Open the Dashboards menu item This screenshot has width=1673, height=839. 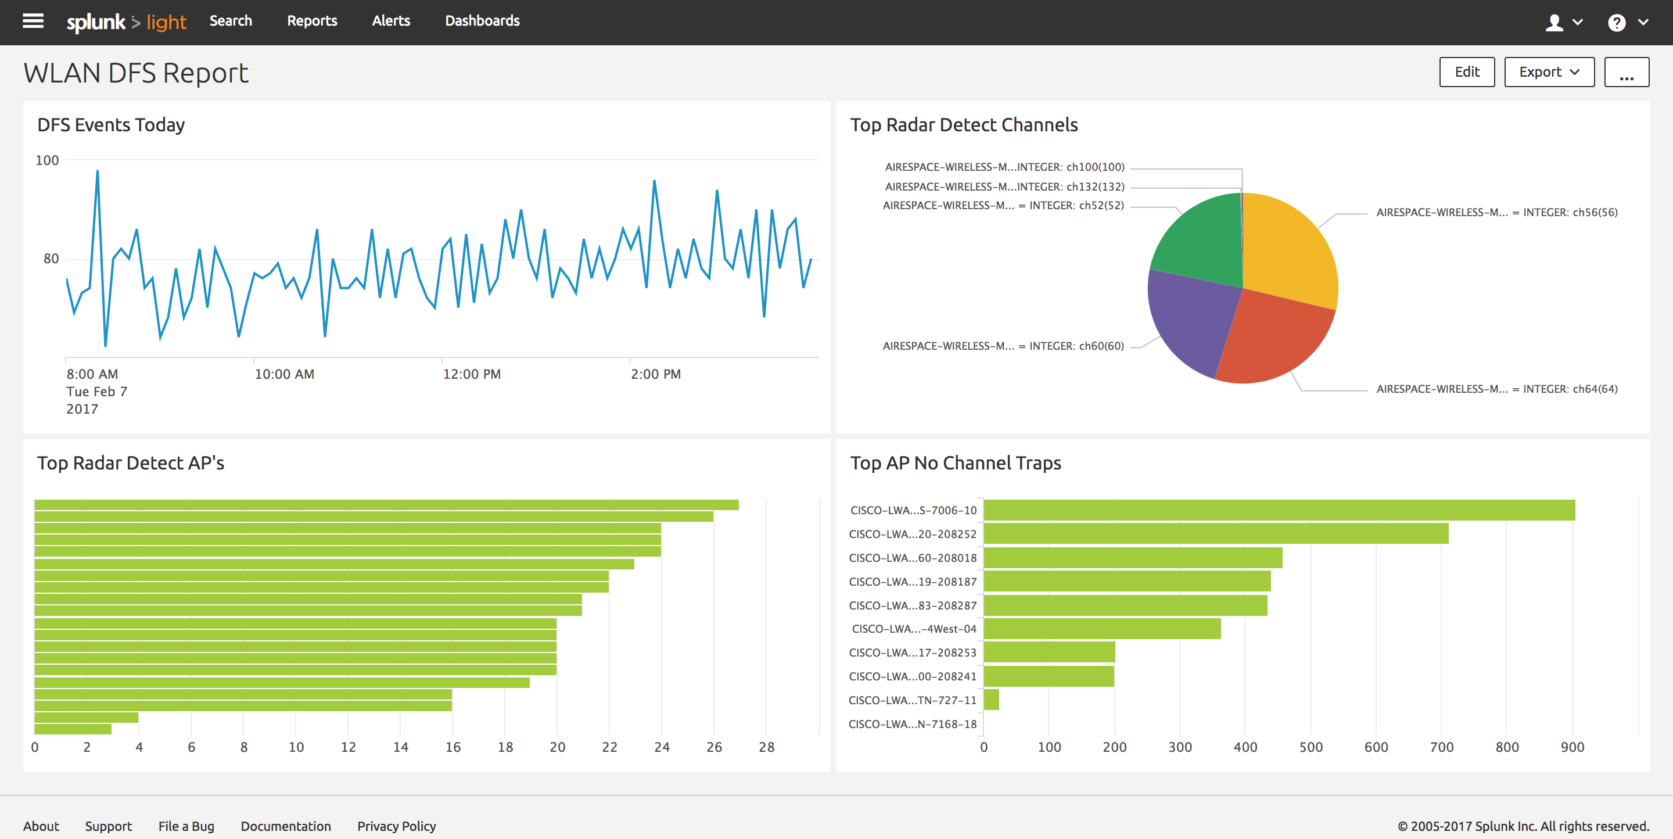(x=483, y=21)
